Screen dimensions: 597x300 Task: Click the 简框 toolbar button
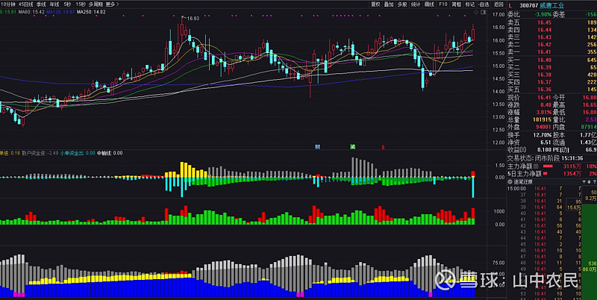(x=456, y=4)
